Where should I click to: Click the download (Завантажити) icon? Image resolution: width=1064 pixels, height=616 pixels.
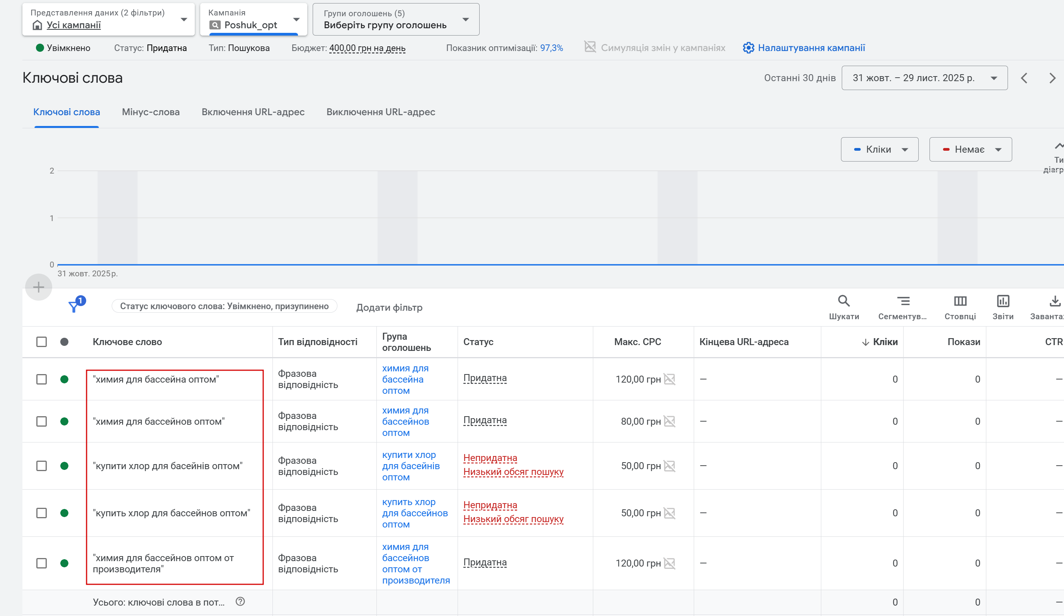pyautogui.click(x=1054, y=301)
